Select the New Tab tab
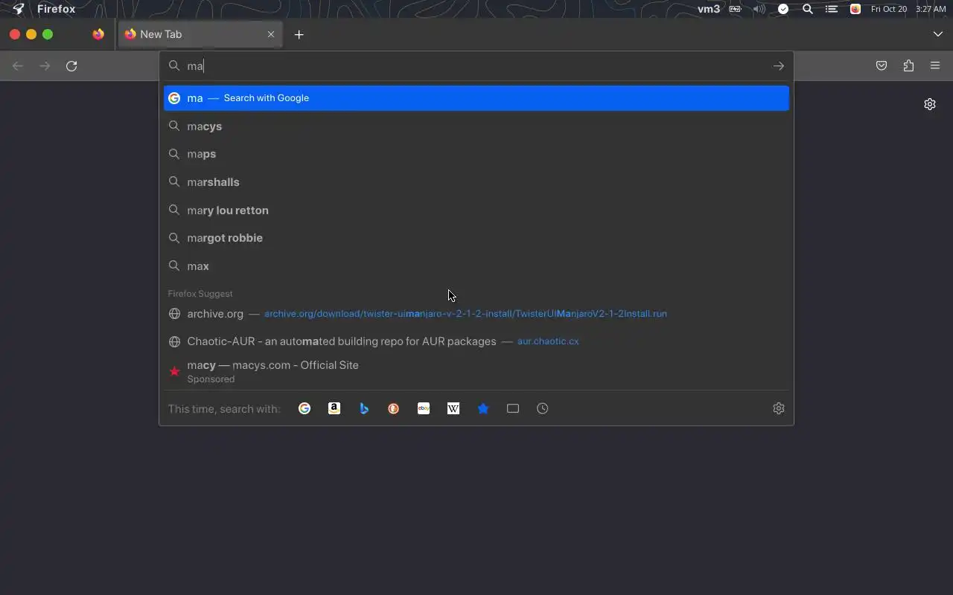Screen dimensions: 953x595 point(200,34)
